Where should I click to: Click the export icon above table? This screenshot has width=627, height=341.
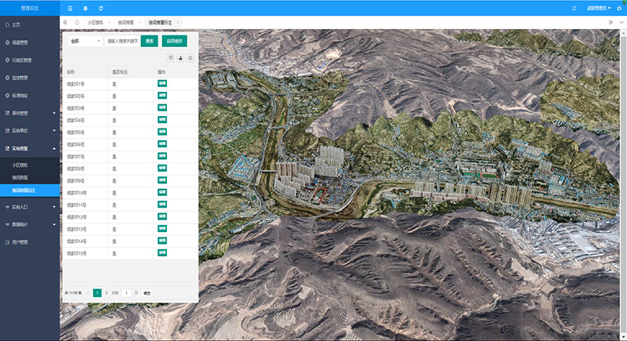point(180,58)
